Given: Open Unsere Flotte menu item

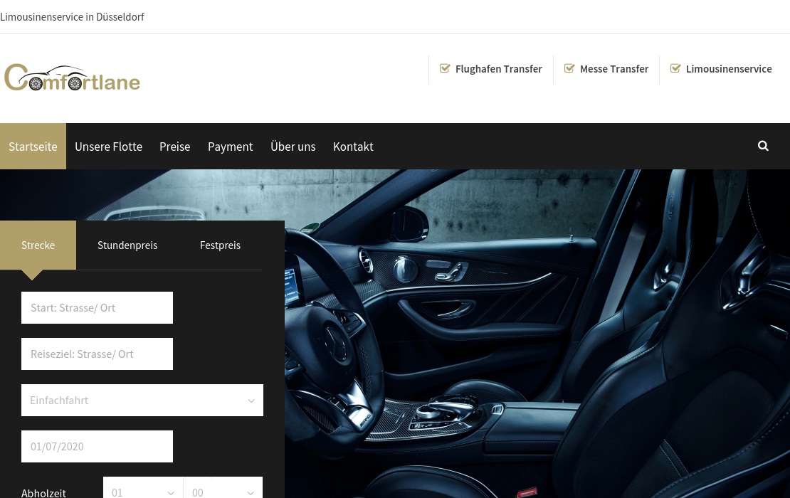Looking at the screenshot, I should 108,147.
